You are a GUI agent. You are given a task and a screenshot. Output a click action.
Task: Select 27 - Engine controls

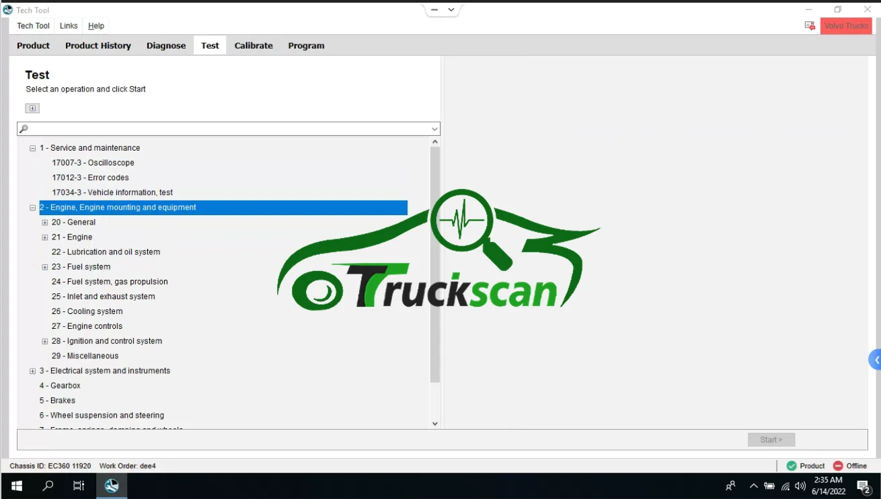pos(87,326)
